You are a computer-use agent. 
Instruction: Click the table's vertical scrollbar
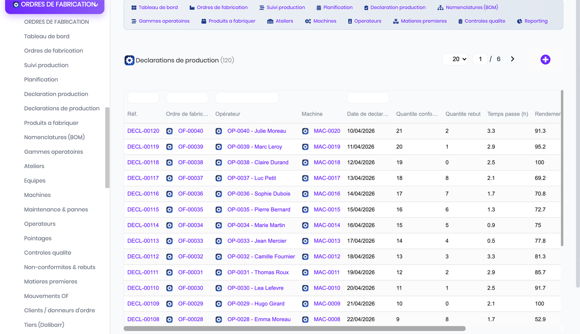point(562,168)
